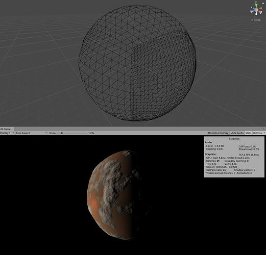This screenshot has height=255, width=266.
Task: Click the scene gizmo rotation lock icon
Action: click(263, 3)
